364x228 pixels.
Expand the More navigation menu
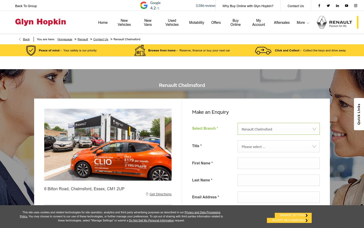[303, 23]
